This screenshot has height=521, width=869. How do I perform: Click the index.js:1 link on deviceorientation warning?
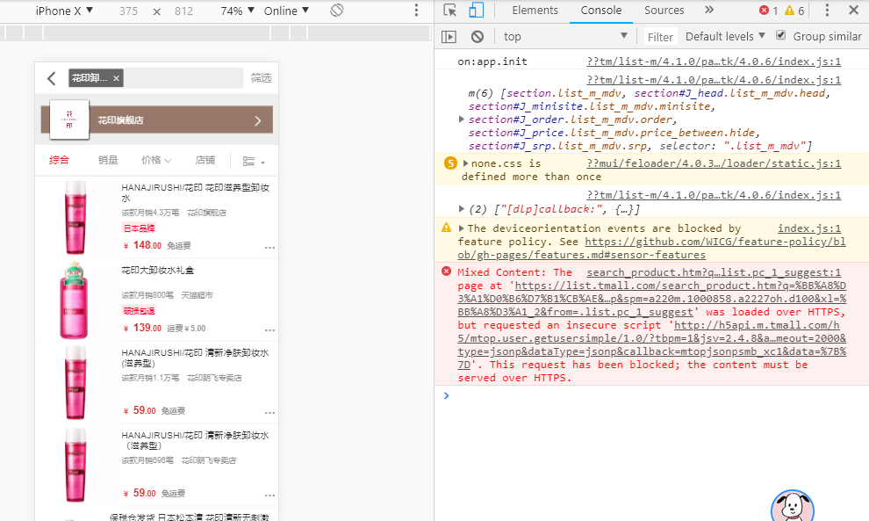[809, 228]
